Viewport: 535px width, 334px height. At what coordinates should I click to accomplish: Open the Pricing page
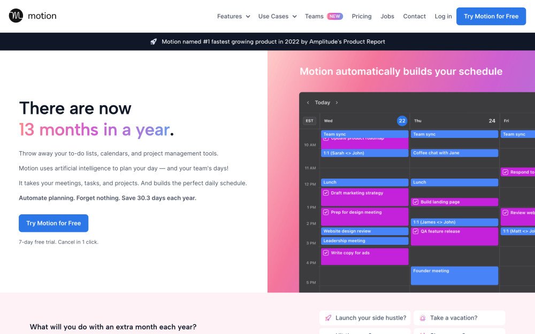pyautogui.click(x=362, y=17)
